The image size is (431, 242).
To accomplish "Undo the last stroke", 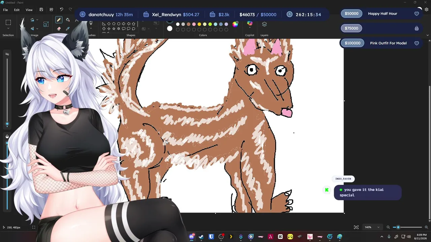I will click(x=61, y=10).
